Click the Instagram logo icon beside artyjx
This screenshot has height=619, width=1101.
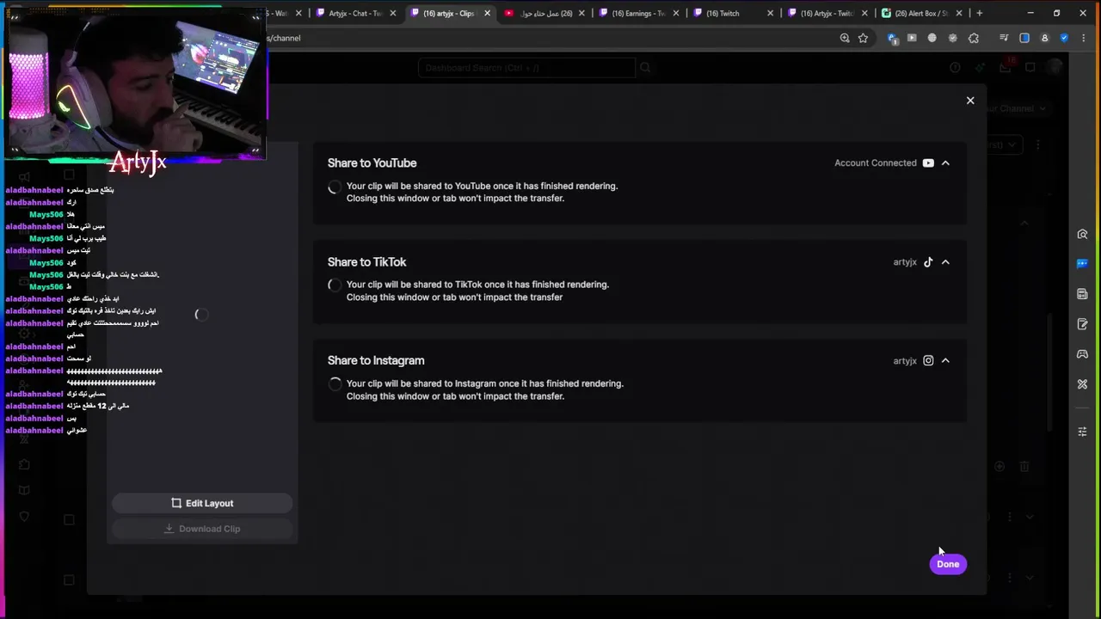[x=928, y=361]
